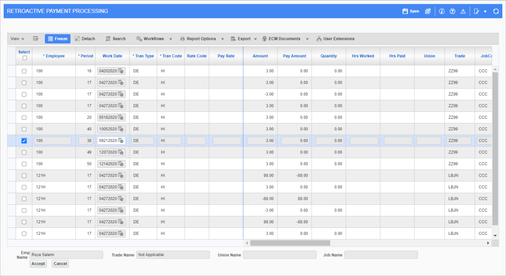The image size is (506, 276).
Task: Open the View menu
Action: 17,39
